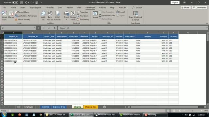Select the currency header cell
This screenshot has width=209, height=117.
173,36
